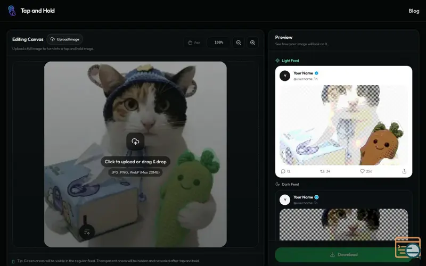Click 'Your Name' in Dark Feed post

(x=303, y=197)
